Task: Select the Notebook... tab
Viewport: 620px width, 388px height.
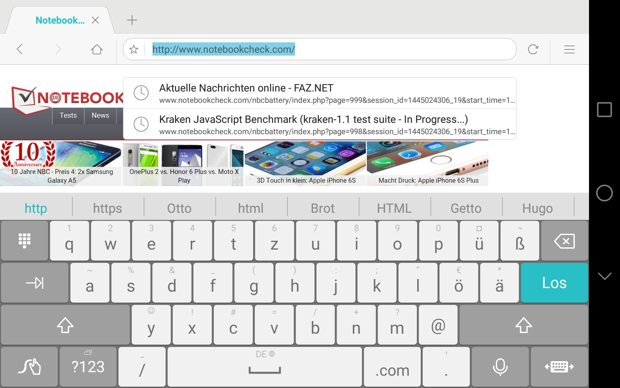Action: coord(60,20)
